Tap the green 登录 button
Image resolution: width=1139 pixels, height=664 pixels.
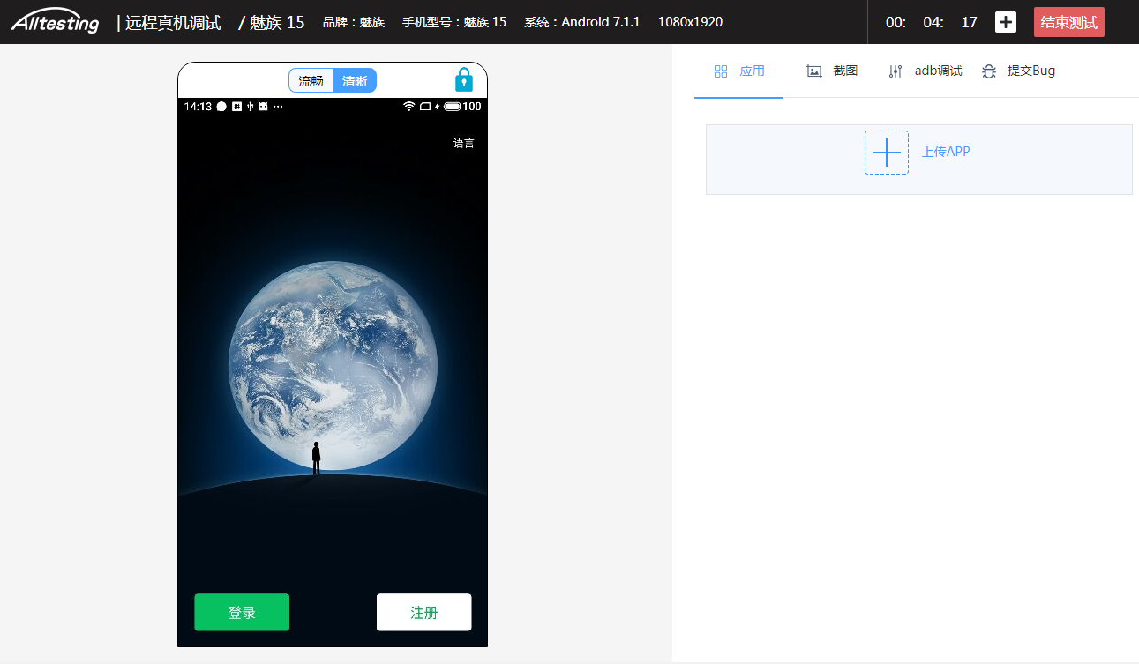click(242, 613)
